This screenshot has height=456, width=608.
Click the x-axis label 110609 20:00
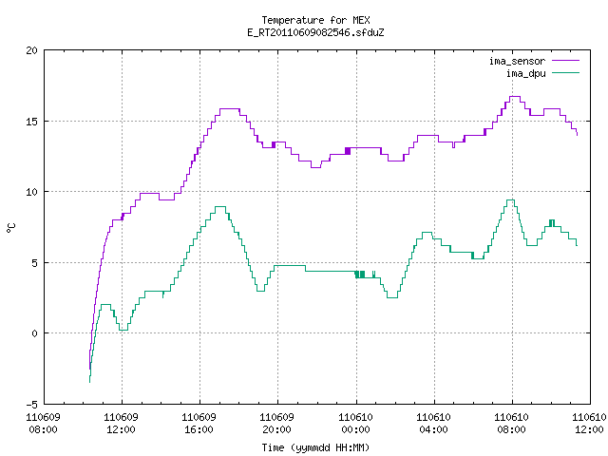(277, 424)
